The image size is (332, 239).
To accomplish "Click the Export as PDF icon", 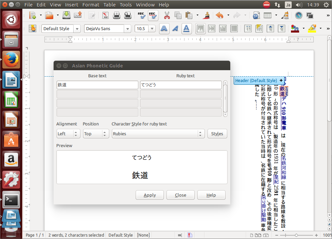I will [x=105, y=15].
